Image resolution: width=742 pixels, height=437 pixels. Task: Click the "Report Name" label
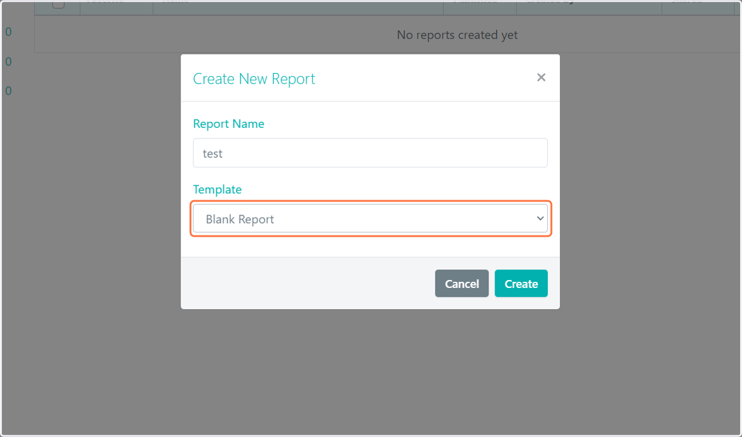coord(228,124)
